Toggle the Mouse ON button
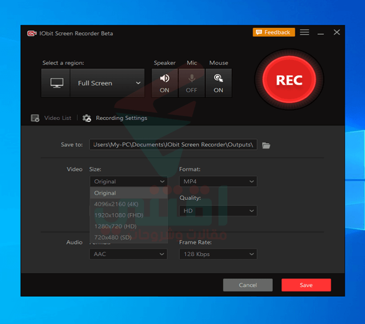The width and height of the screenshot is (365, 324). click(218, 83)
